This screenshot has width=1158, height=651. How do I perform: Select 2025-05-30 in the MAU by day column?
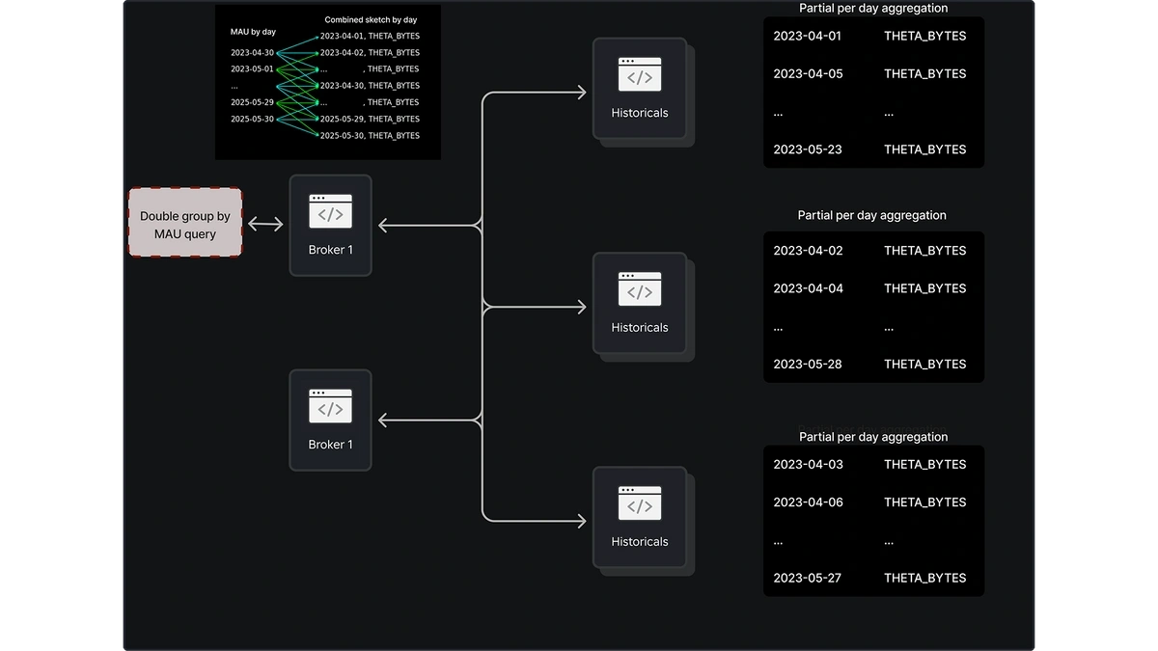(252, 120)
